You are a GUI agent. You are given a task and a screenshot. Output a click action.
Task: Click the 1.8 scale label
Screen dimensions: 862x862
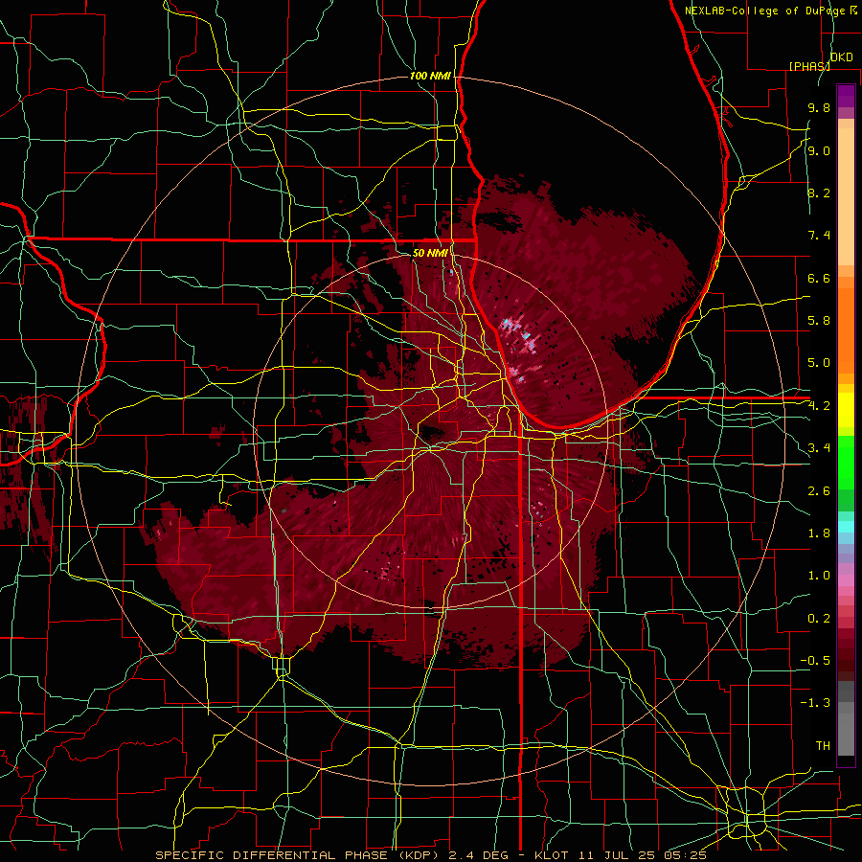[819, 533]
